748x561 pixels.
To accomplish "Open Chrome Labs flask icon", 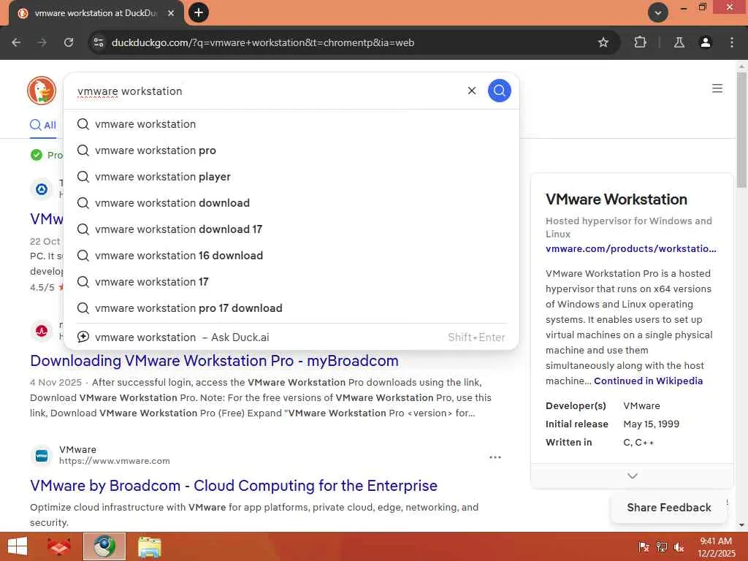I will tap(679, 42).
